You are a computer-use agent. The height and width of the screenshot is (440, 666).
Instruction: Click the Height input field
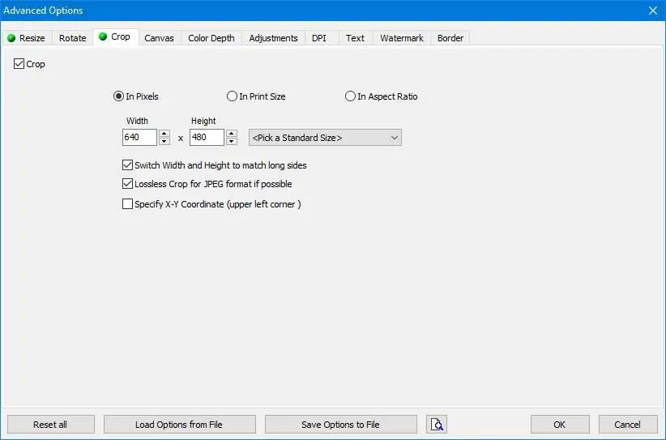click(207, 137)
